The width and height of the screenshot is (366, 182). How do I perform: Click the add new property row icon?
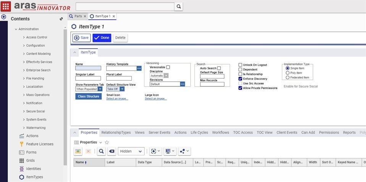point(78,151)
